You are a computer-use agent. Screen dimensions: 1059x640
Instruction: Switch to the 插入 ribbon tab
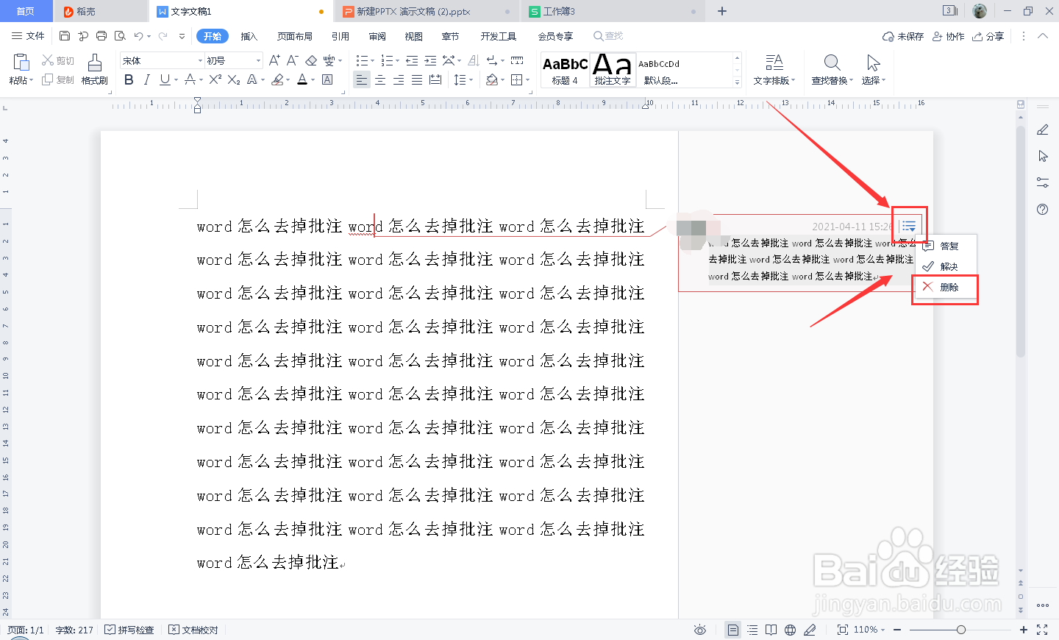click(x=250, y=35)
